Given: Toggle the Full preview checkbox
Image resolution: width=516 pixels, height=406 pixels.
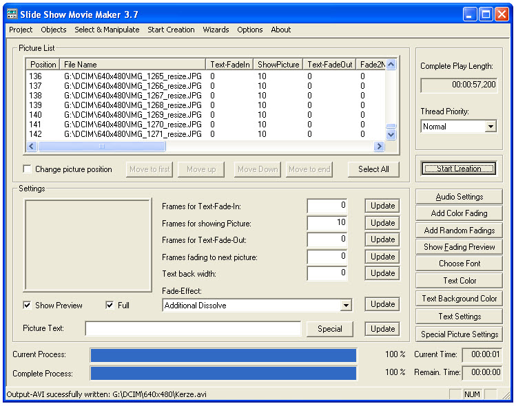Looking at the screenshot, I should point(110,305).
